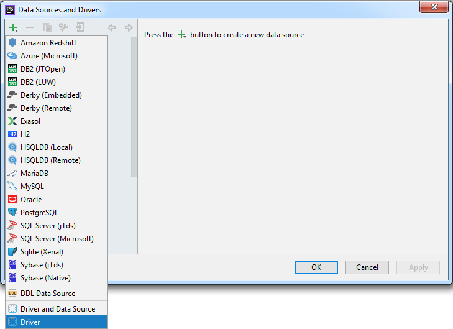Click the wrench settings toolbar icon
Screen dimensions: 453x329
point(63,28)
